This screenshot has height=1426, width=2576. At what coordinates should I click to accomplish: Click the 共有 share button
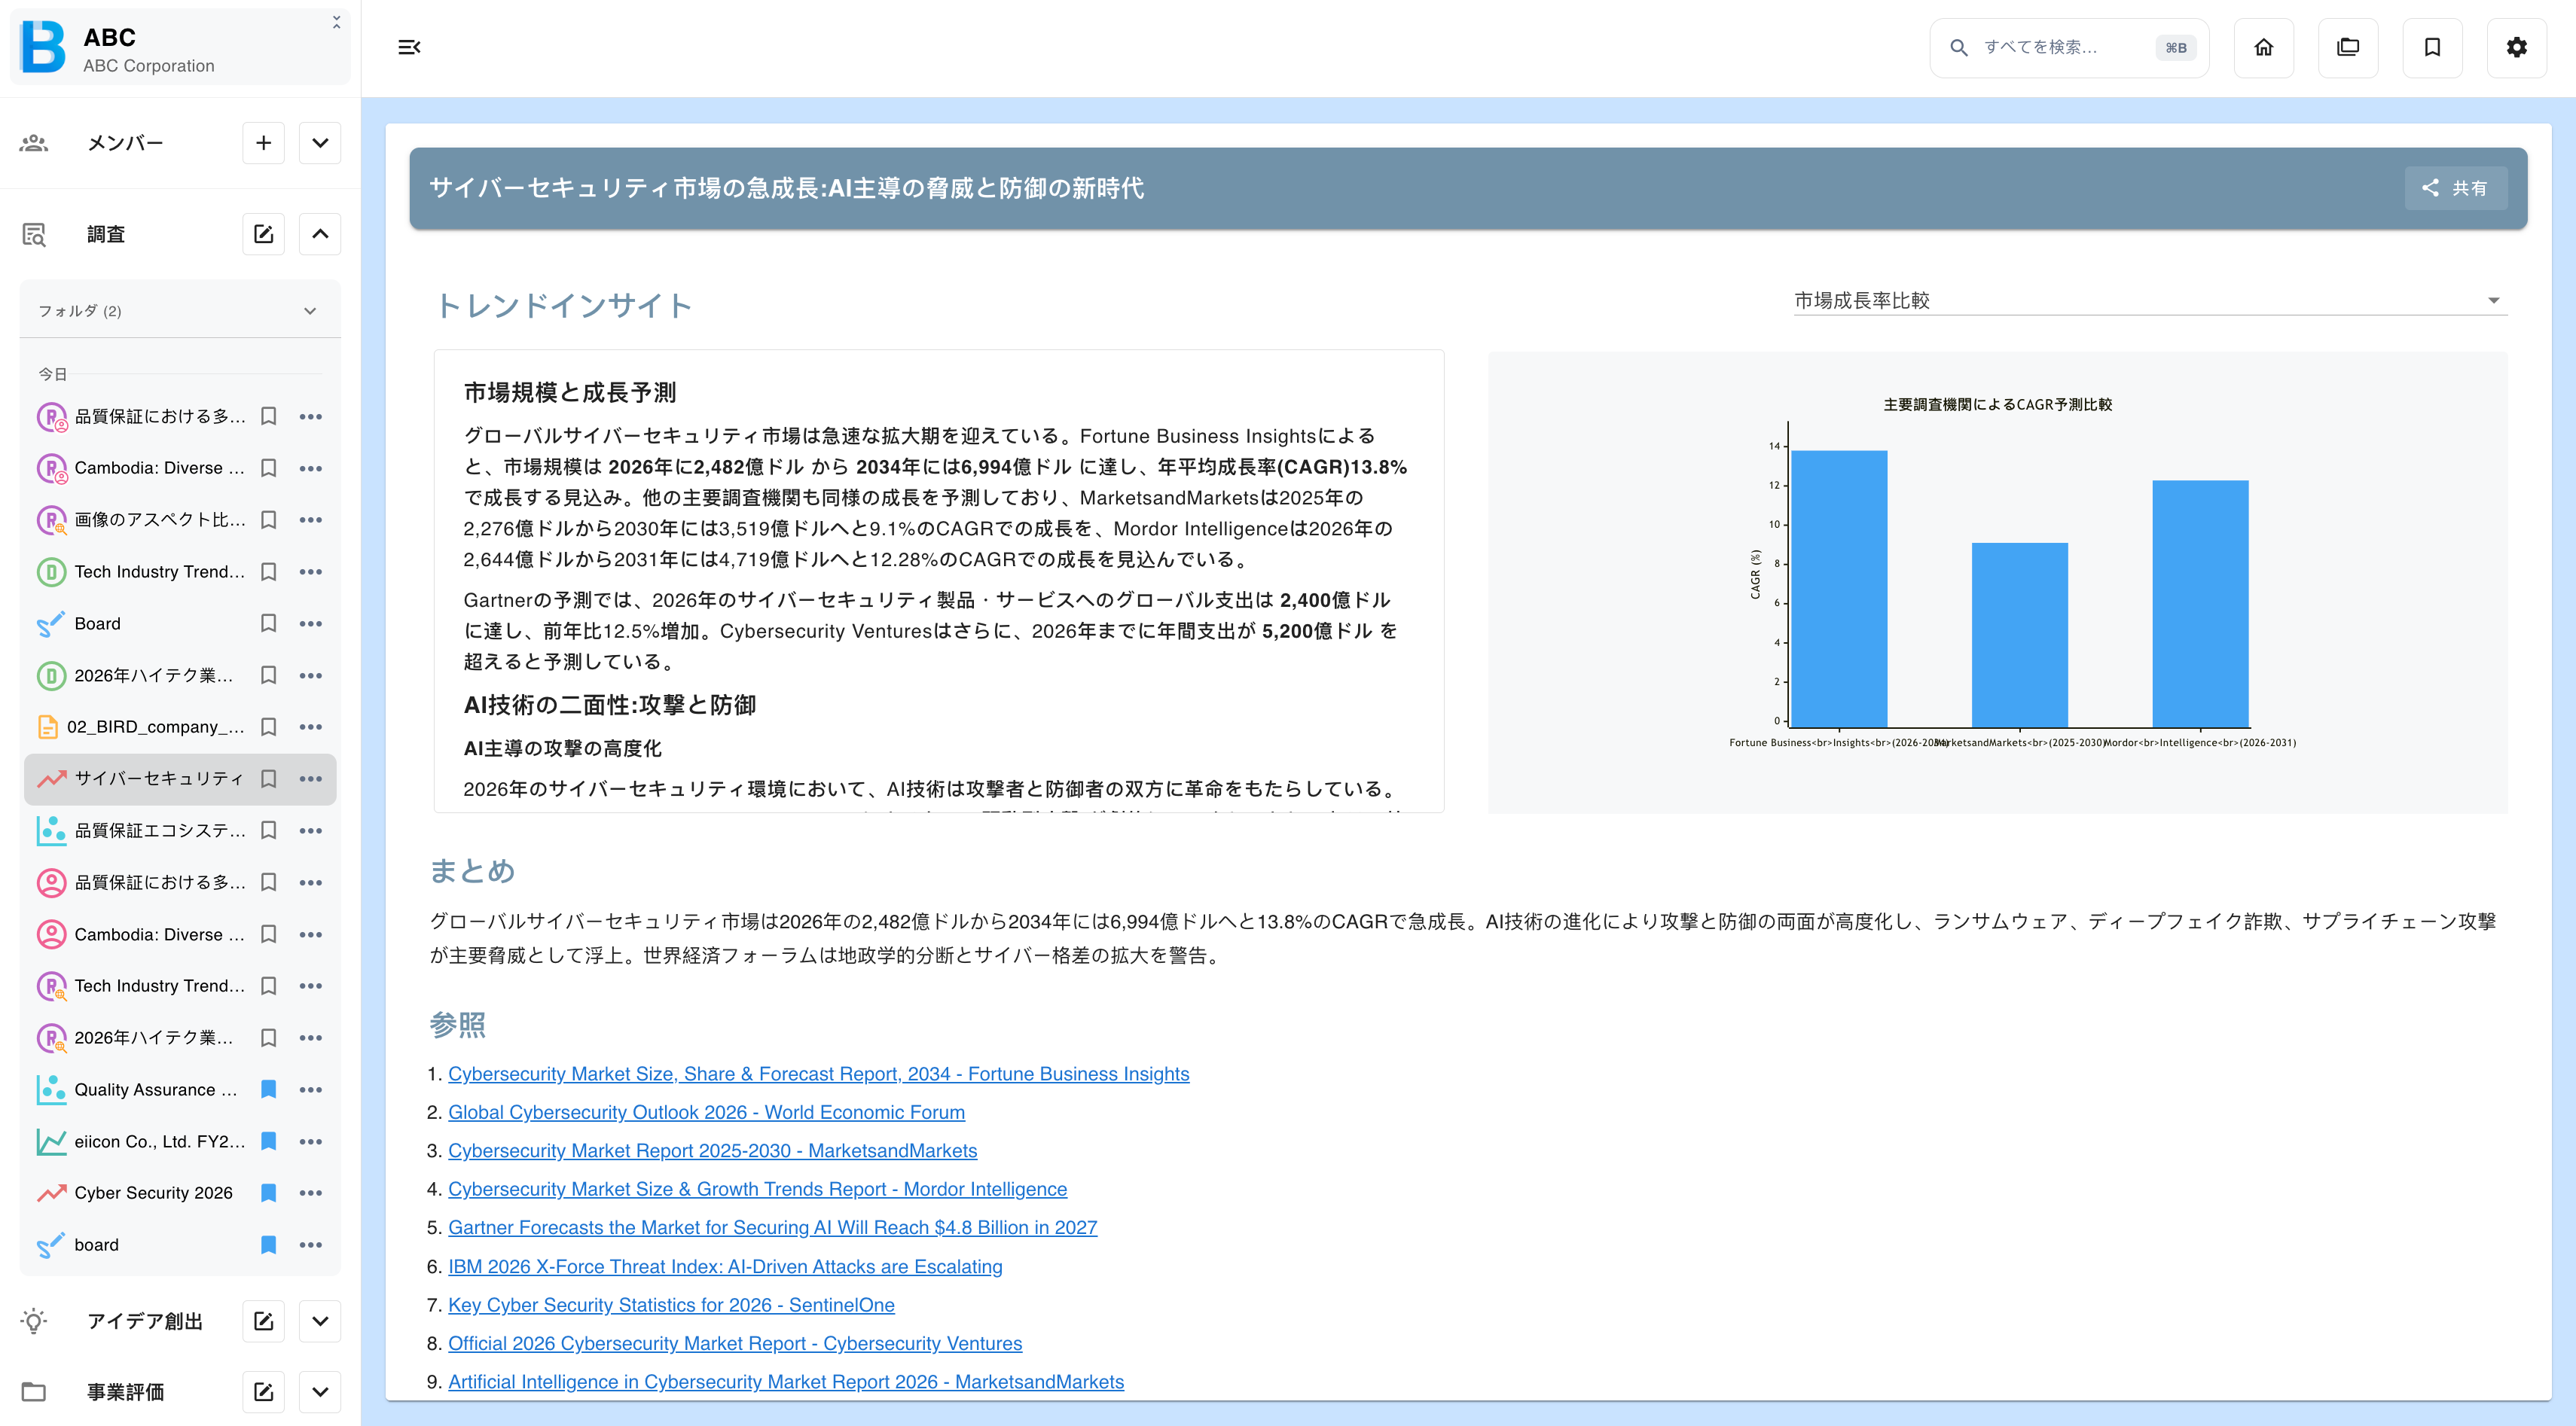[x=2455, y=188]
